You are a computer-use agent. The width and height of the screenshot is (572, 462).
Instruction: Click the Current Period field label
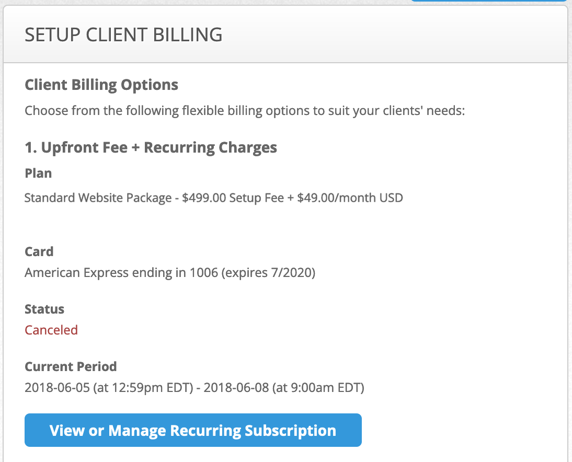point(71,366)
